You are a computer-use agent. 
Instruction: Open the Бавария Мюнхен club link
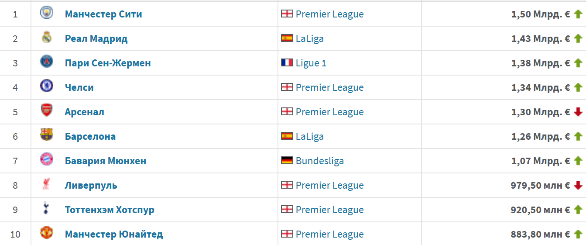pyautogui.click(x=106, y=161)
